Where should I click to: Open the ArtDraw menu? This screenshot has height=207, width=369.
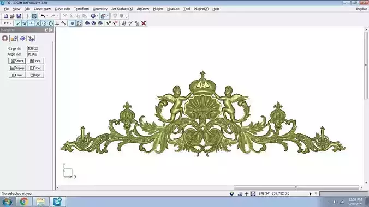(x=143, y=9)
